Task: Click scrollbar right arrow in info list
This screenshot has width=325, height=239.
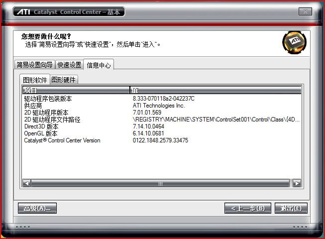Action: tap(297, 183)
